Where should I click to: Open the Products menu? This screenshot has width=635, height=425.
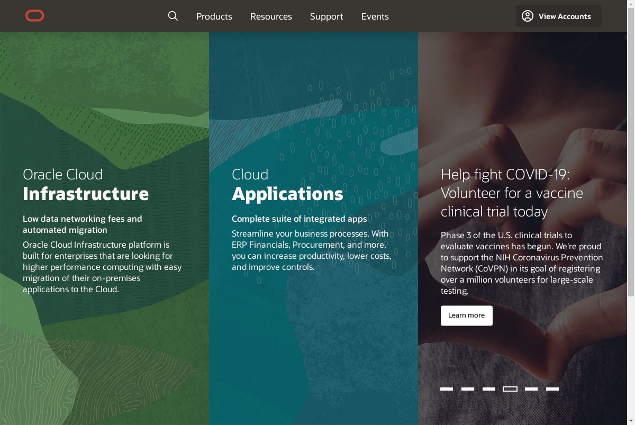click(214, 16)
